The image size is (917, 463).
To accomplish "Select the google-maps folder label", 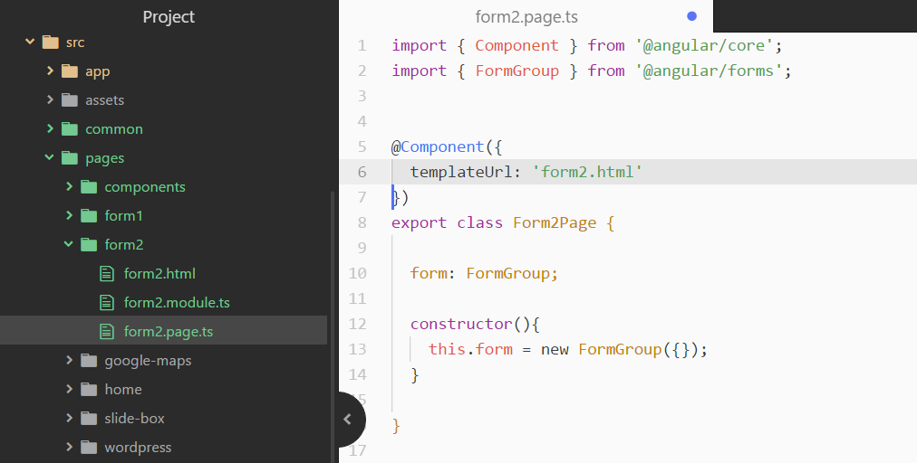I will (148, 361).
